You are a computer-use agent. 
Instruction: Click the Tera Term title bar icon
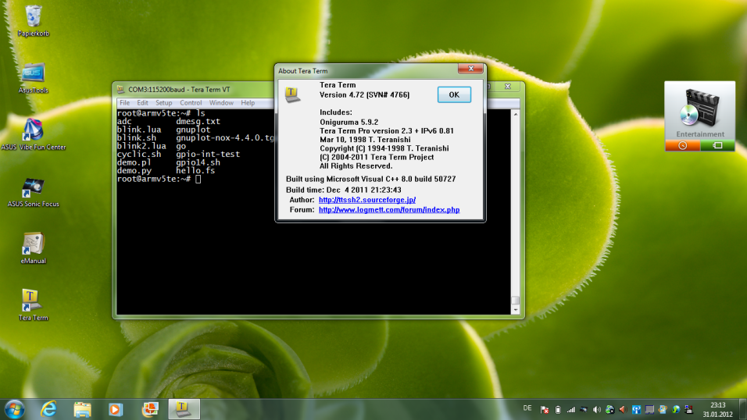point(121,89)
